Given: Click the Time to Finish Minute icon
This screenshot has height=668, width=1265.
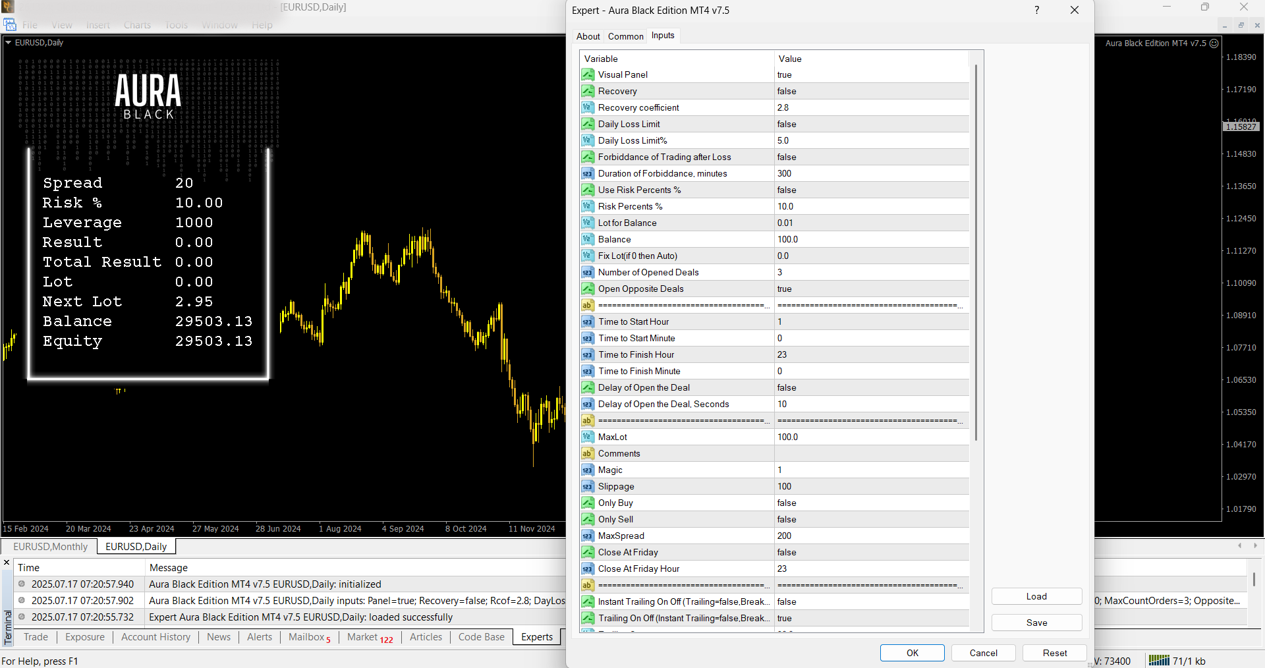Looking at the screenshot, I should 588,371.
